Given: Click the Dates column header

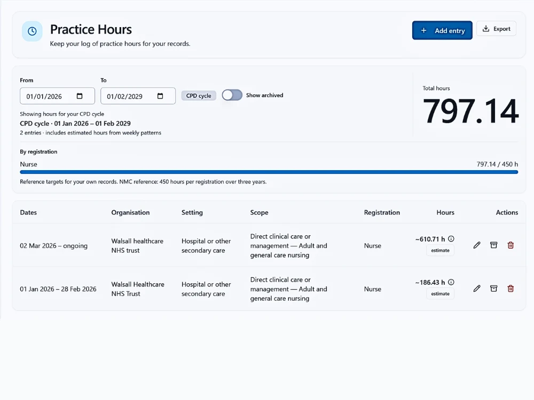Looking at the screenshot, I should [x=28, y=213].
